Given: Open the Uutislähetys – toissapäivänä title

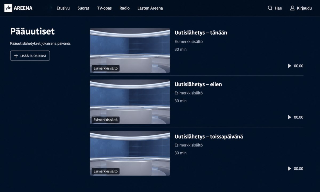Looking at the screenshot, I should [x=209, y=137].
